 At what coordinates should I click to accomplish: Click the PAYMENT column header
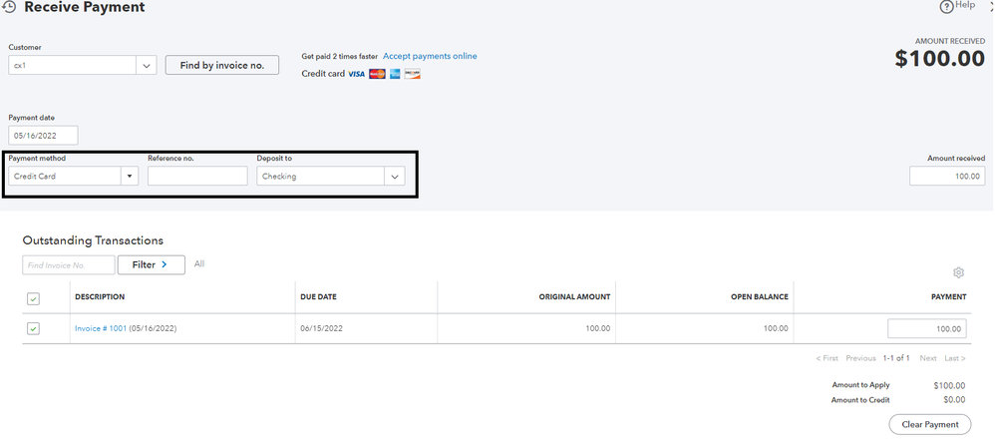(x=949, y=297)
